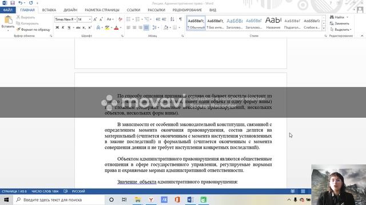Open highlight color dropdown arrow
The height and width of the screenshot is (205, 366).
click(112, 28)
